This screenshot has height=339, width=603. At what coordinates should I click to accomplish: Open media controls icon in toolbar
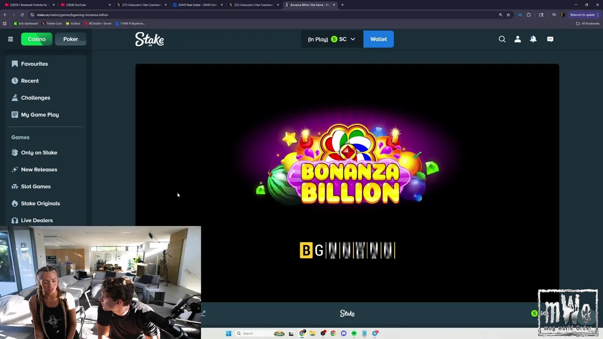point(554,15)
